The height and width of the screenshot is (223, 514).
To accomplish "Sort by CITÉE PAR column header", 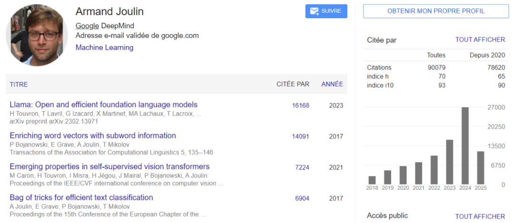I will (x=293, y=85).
